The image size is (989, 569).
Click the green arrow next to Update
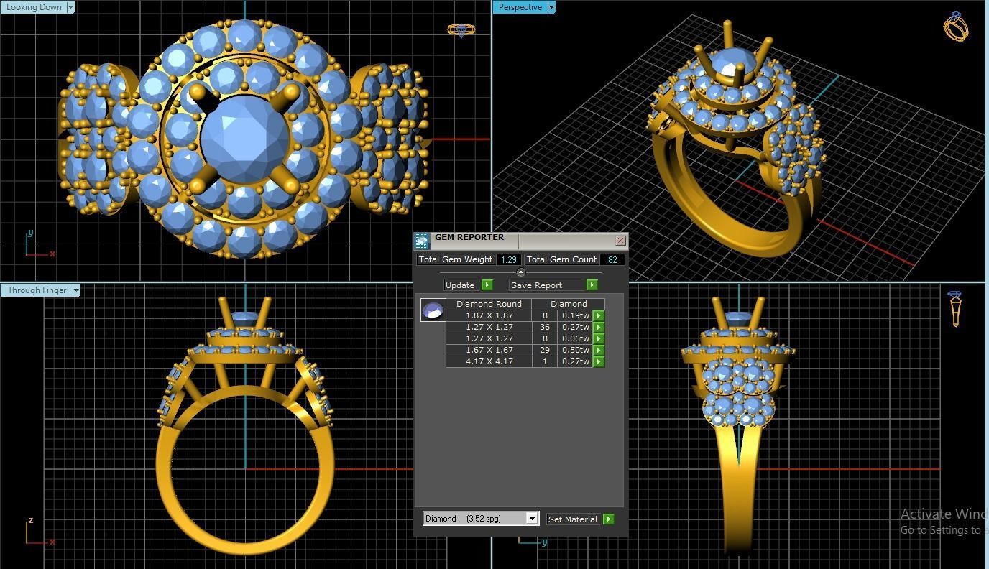(x=487, y=285)
